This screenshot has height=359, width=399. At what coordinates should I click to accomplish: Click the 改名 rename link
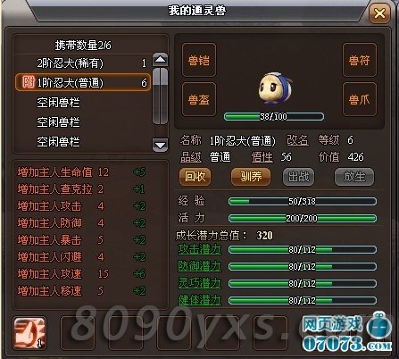(297, 140)
